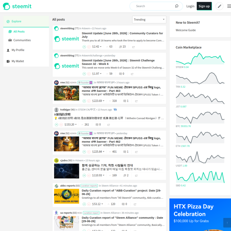
Task: Open the hamburger menu icon
Action: point(229,6)
